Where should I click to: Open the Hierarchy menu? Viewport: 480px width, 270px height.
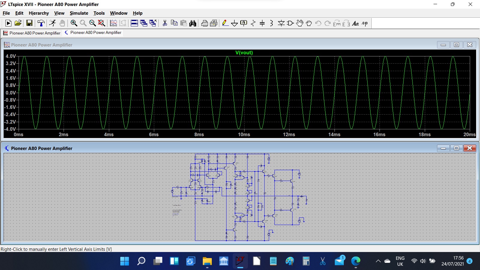[39, 13]
